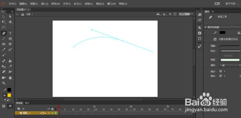Select the Ink Bottle tool
The width and height of the screenshot is (241, 118).
click(4, 66)
